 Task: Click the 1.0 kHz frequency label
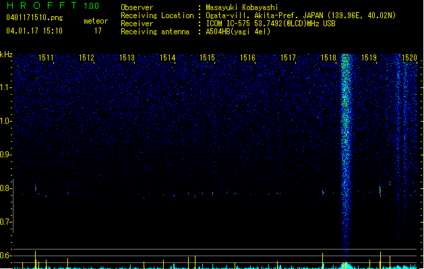tap(5, 121)
